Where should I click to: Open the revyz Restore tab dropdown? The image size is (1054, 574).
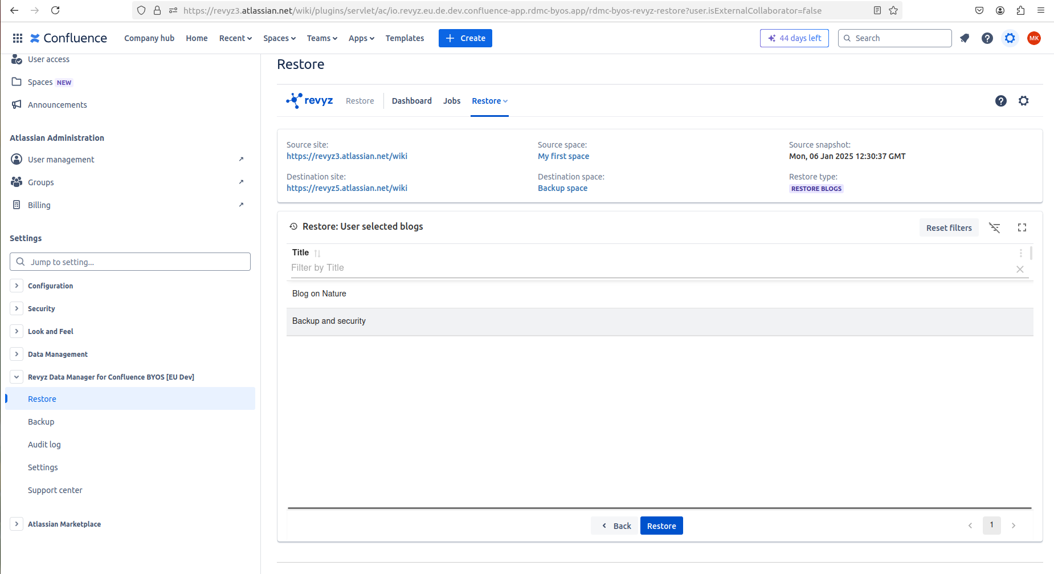489,101
